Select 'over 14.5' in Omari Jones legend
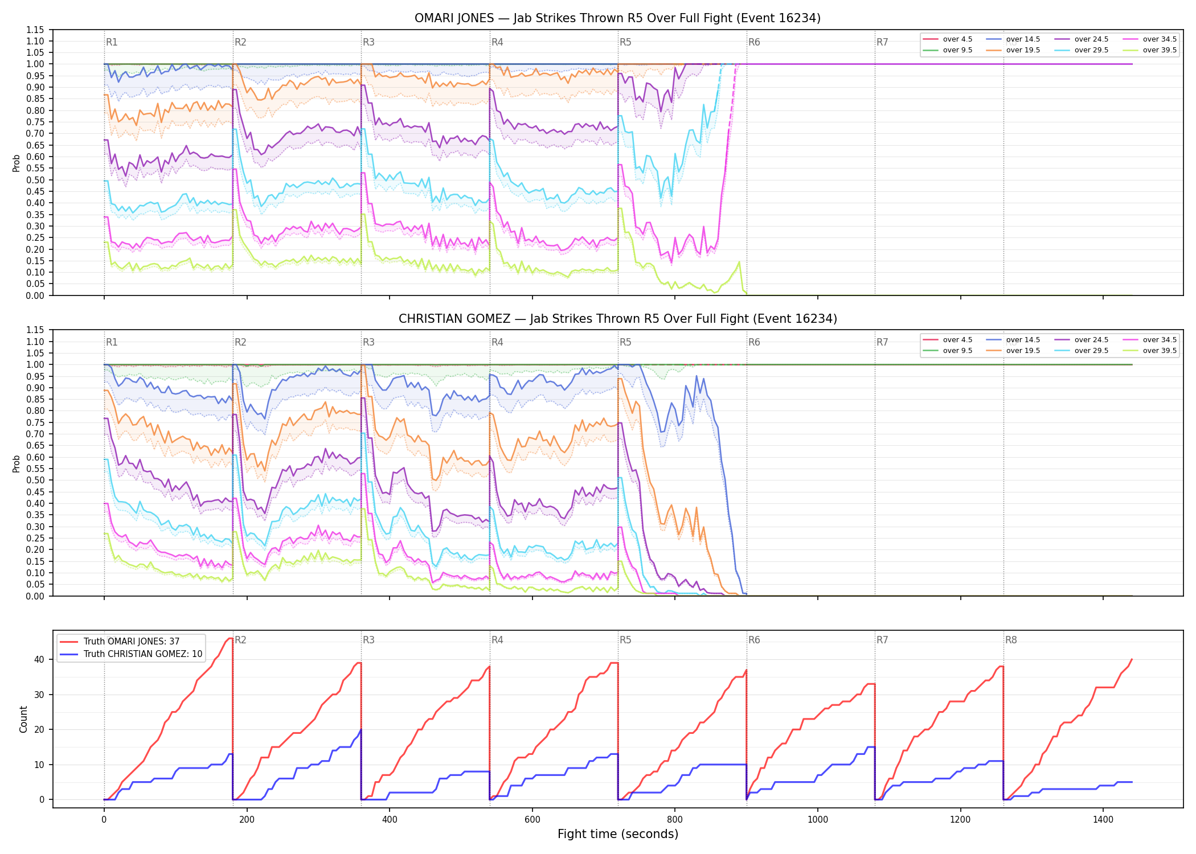 [1013, 39]
